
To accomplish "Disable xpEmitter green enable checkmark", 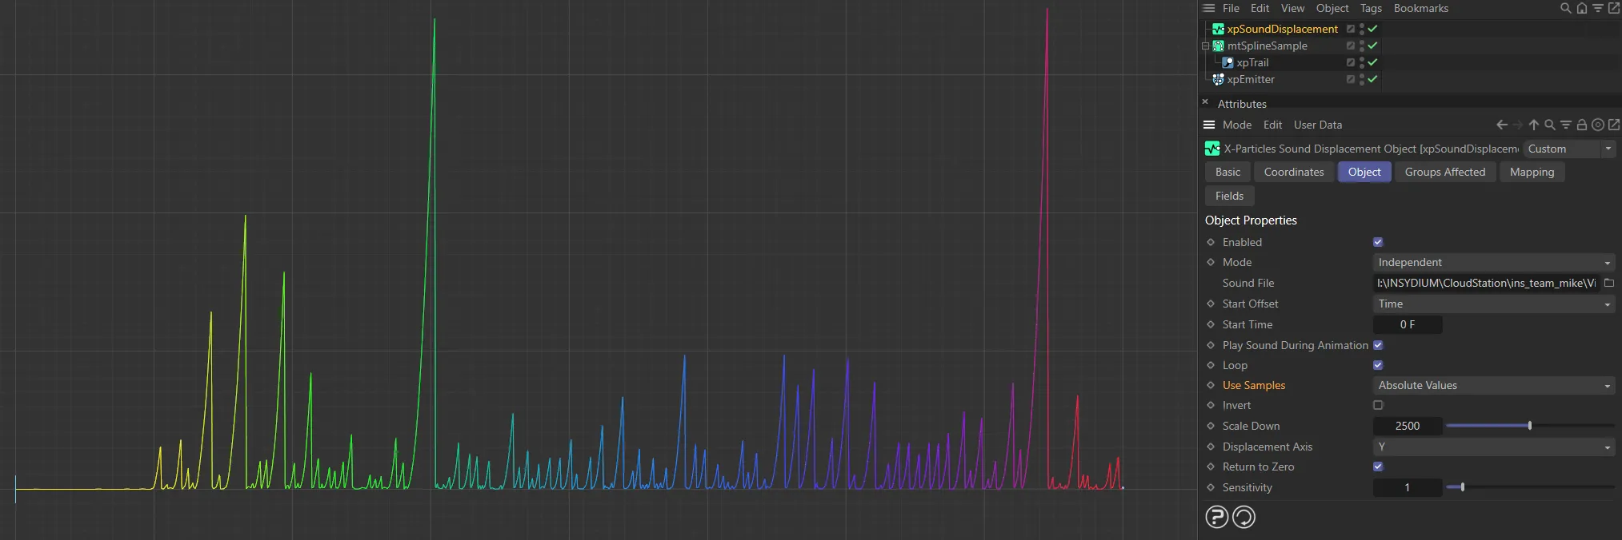I will pos(1373,79).
